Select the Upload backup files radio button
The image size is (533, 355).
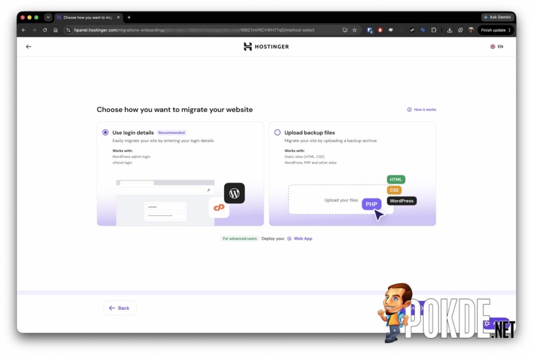277,133
